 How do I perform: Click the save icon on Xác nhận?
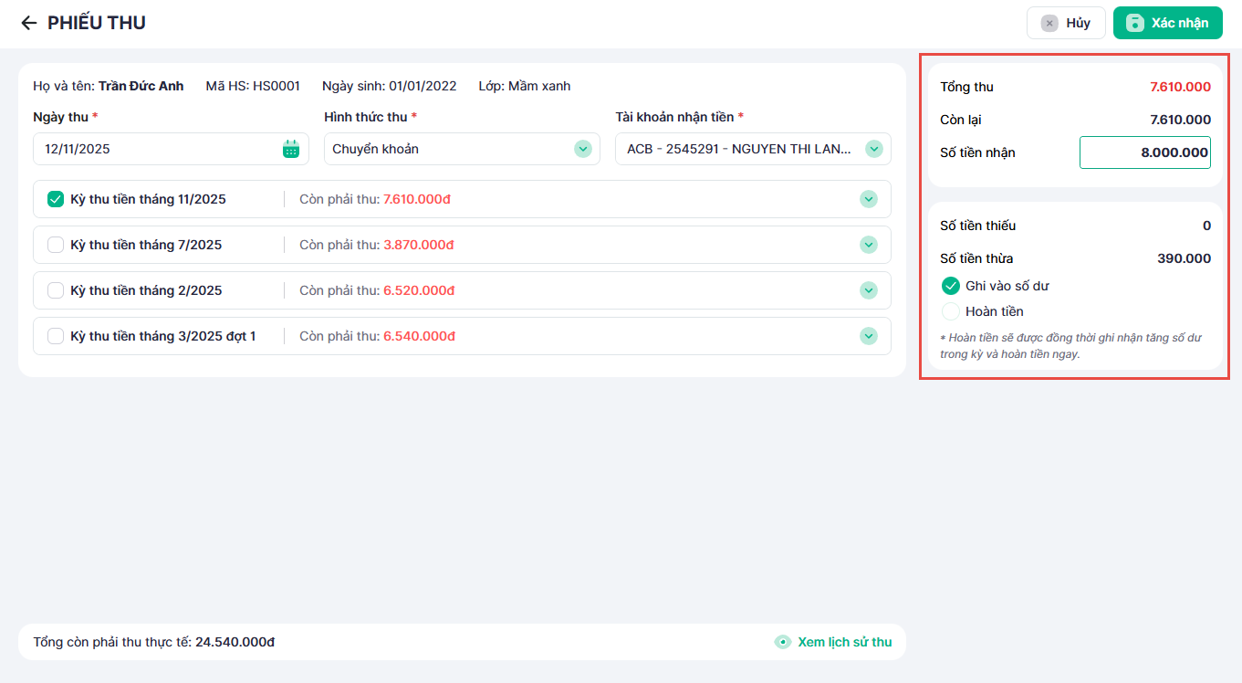pyautogui.click(x=1134, y=23)
